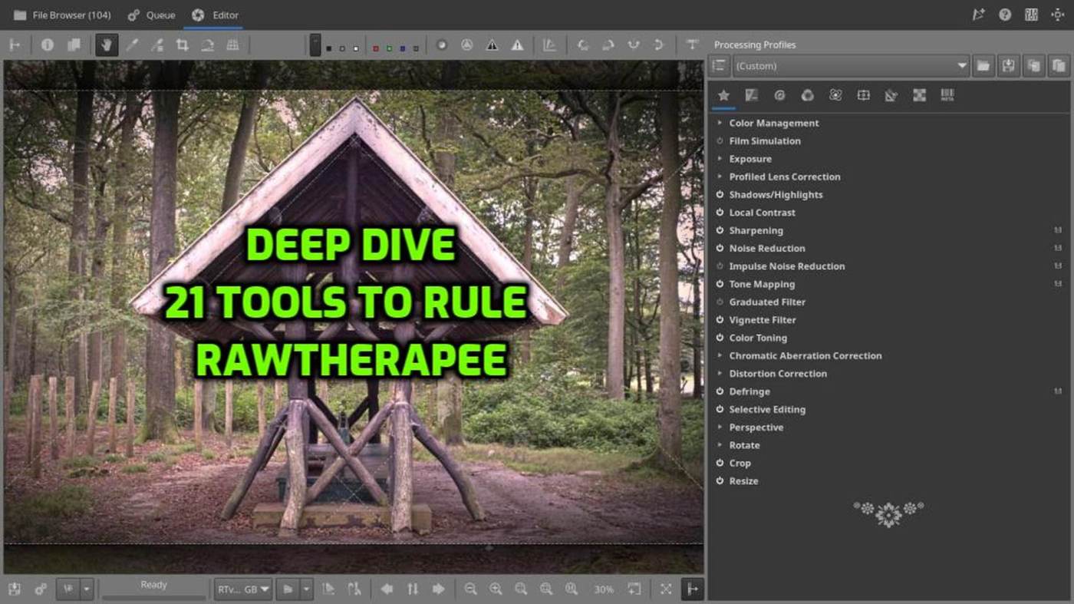Show image info overlay icon

pyautogui.click(x=48, y=45)
